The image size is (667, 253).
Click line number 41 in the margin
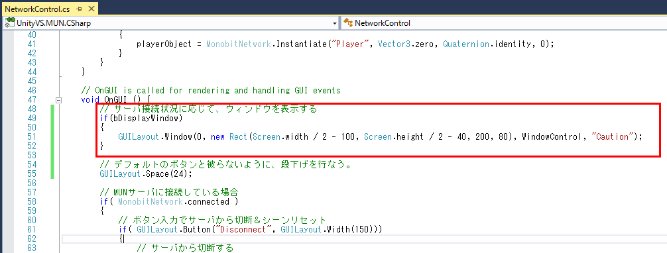[x=31, y=44]
